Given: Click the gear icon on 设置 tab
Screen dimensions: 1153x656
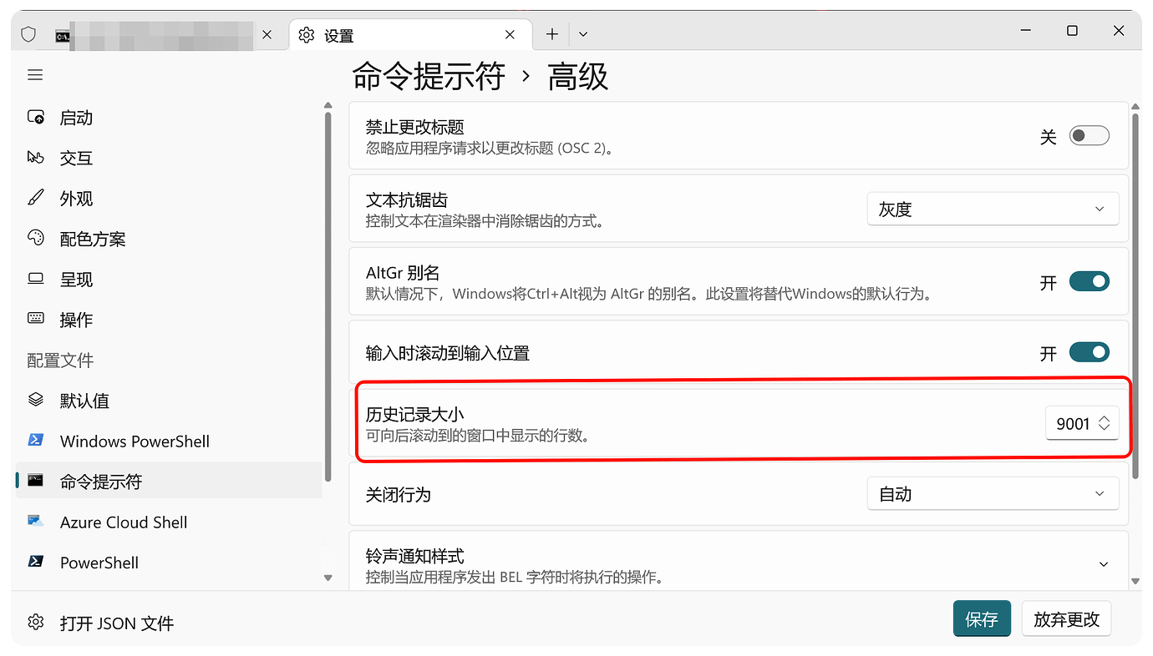Looking at the screenshot, I should pyautogui.click(x=307, y=35).
